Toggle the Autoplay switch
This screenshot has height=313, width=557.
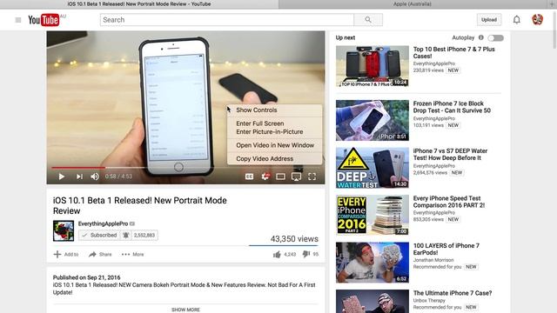[495, 37]
